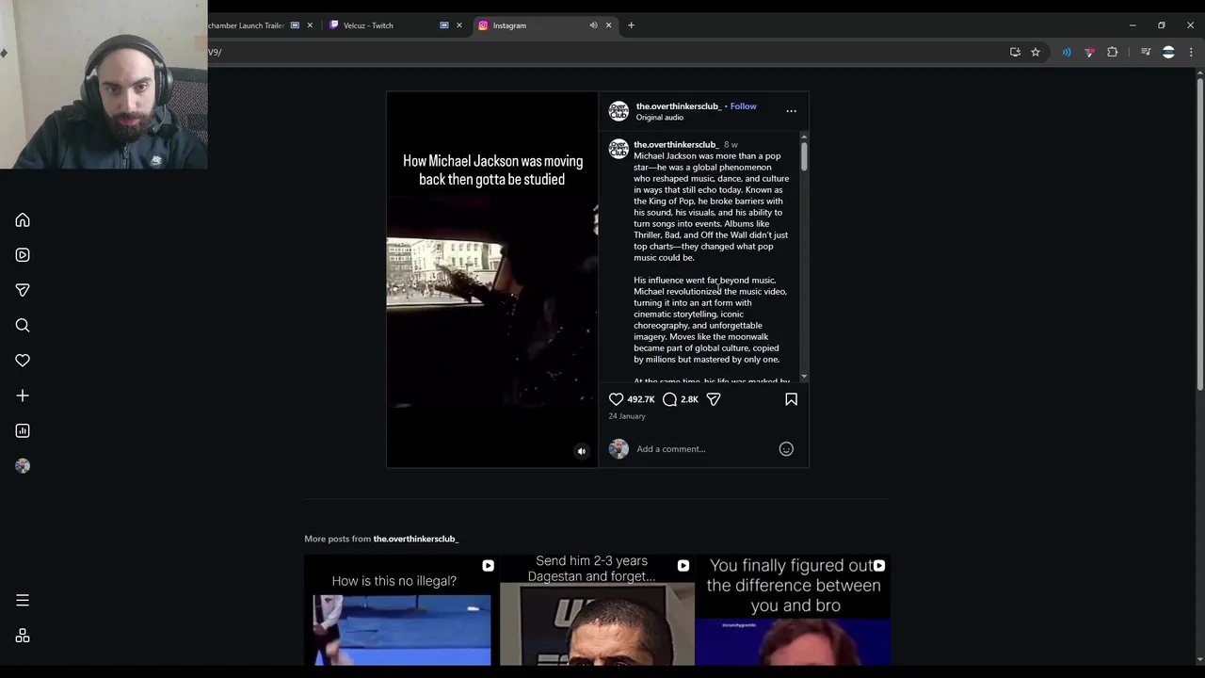Open Notifications heart in the sidebar
1205x678 pixels.
23,361
